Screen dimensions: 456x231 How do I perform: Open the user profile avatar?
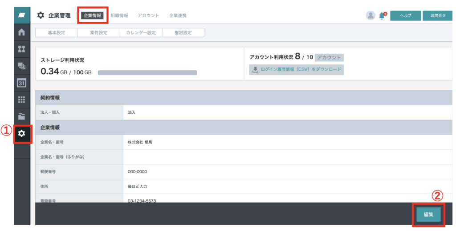click(x=370, y=16)
